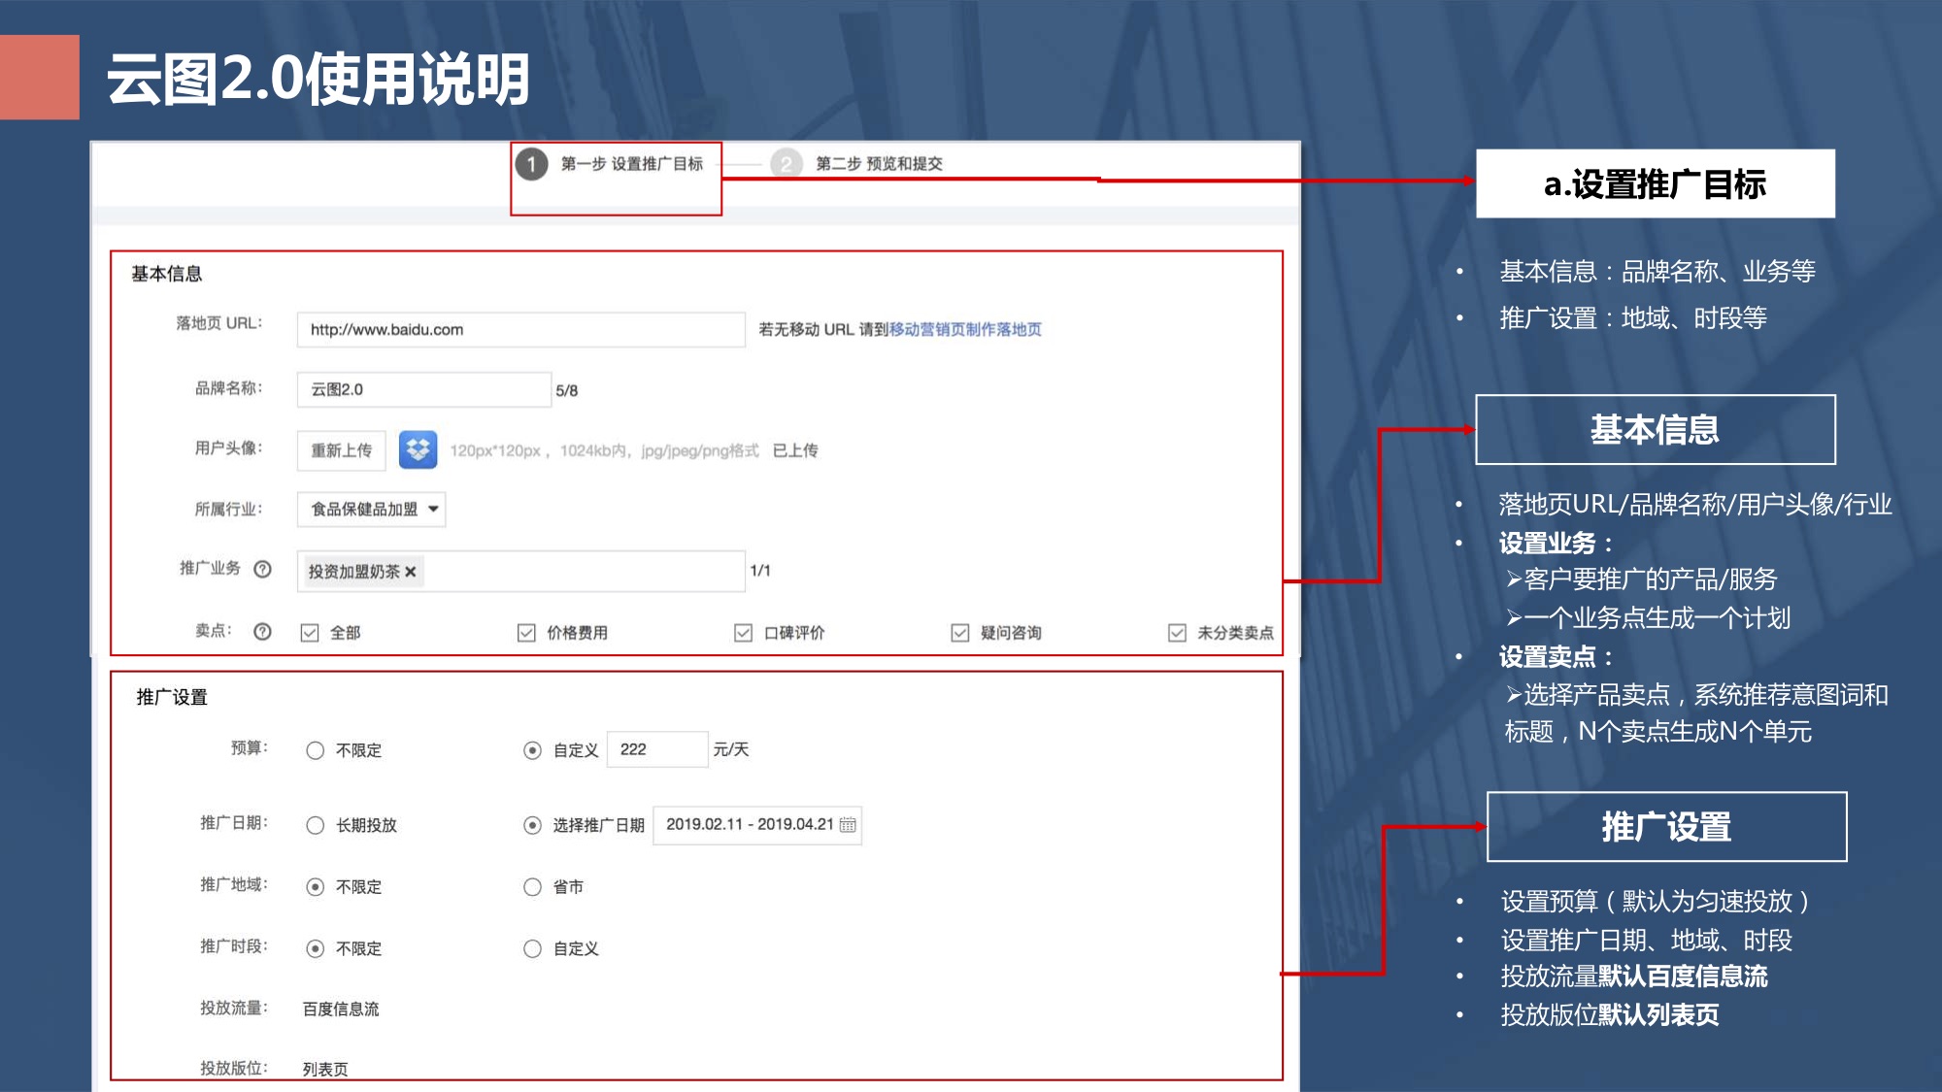1942x1092 pixels.
Task: Click help icon next to 推广业务
Action: 262,569
